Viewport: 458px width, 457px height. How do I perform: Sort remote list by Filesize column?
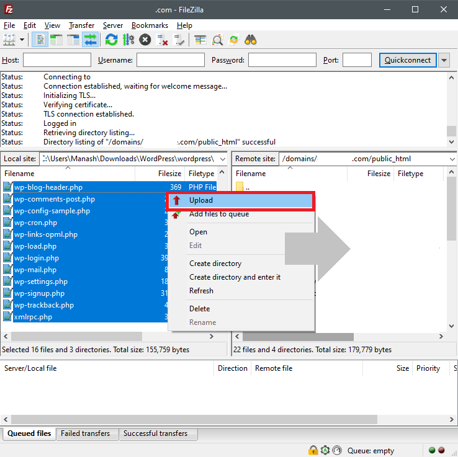[x=370, y=174]
